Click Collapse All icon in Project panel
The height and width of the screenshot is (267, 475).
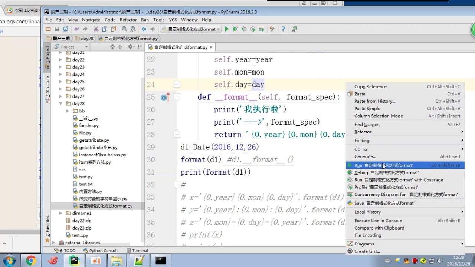[120, 47]
